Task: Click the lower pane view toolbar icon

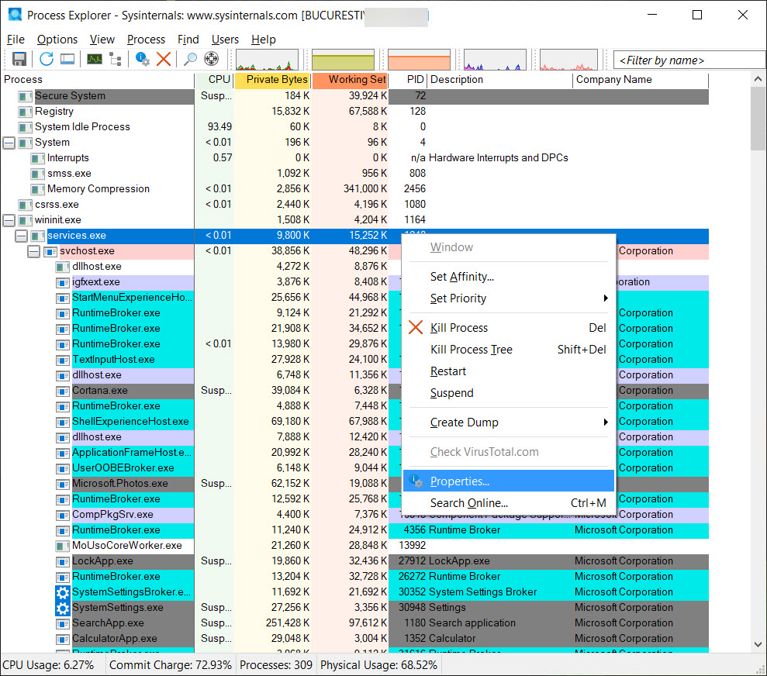Action: 67,59
